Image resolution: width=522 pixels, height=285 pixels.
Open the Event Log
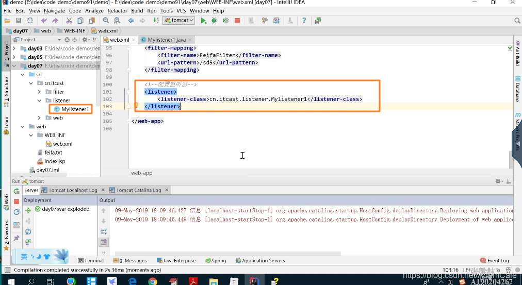494,261
